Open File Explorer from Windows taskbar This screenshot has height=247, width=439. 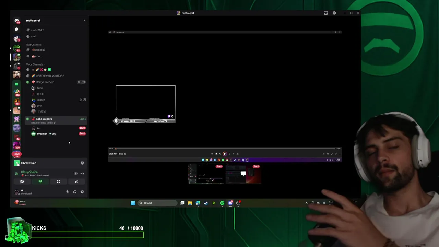point(190,203)
